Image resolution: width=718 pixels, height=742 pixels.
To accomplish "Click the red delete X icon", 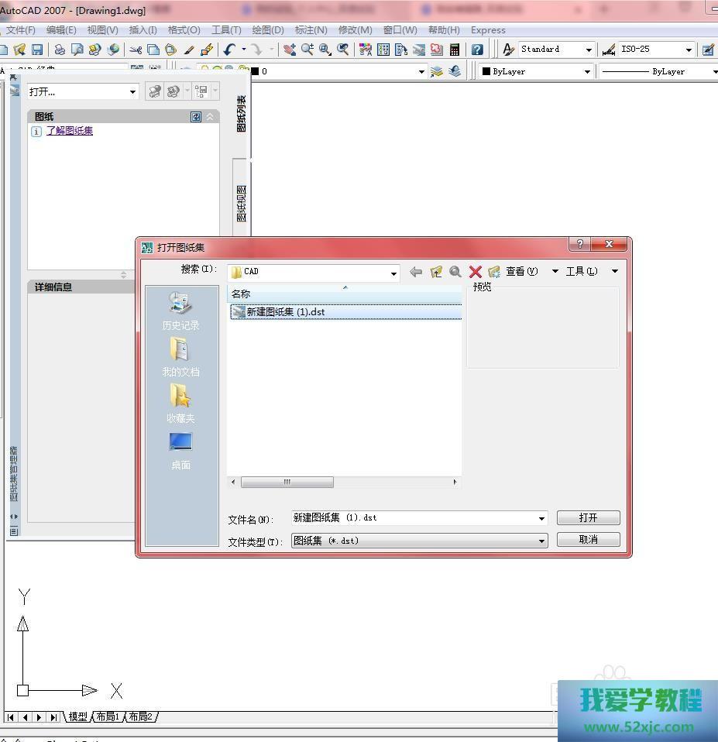I will 476,272.
